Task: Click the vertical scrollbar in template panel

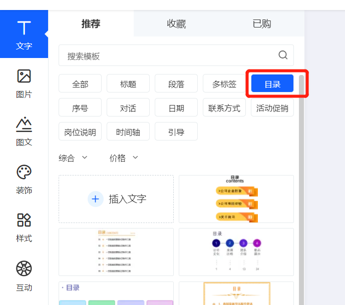Action: (301, 150)
